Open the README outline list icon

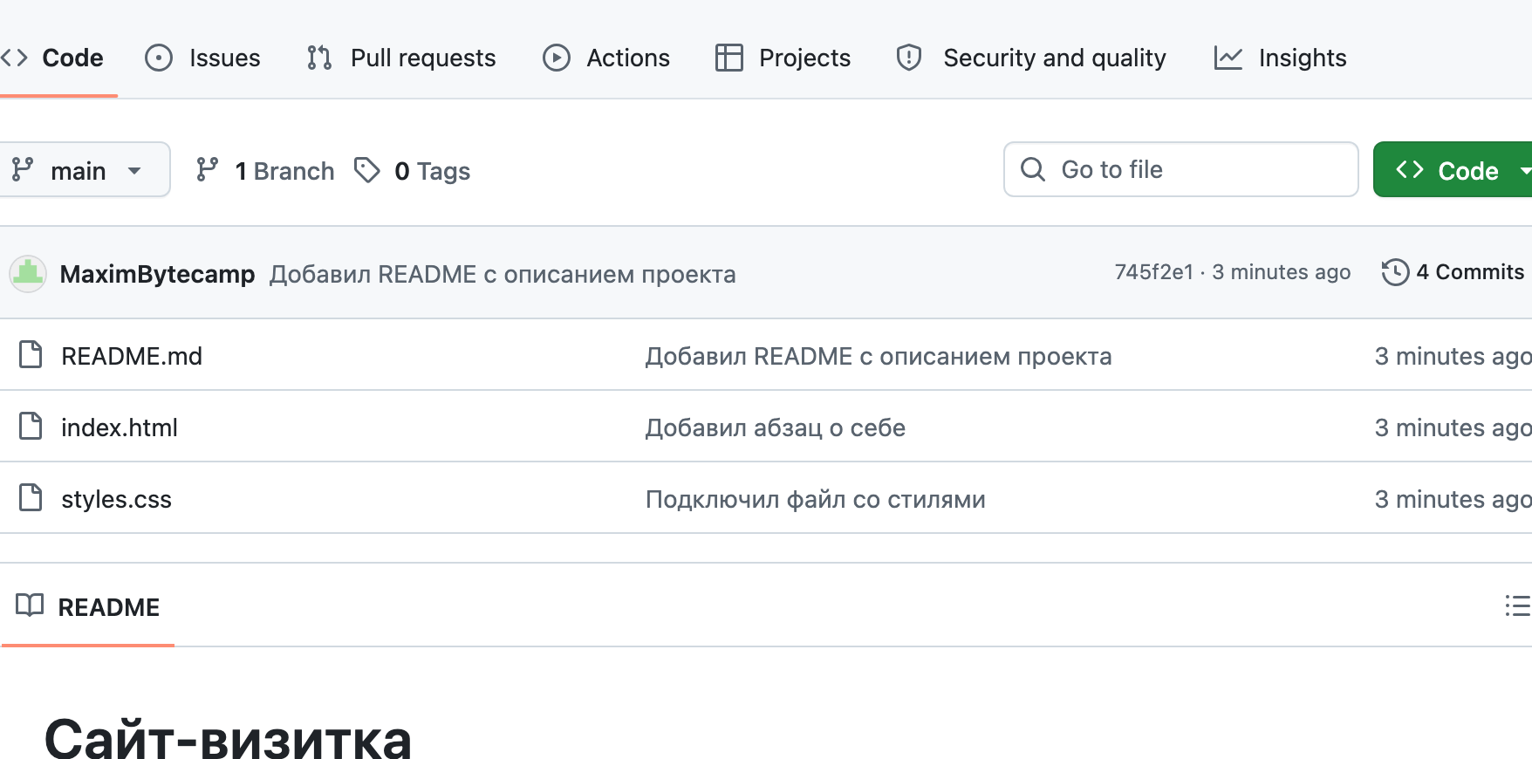1518,605
